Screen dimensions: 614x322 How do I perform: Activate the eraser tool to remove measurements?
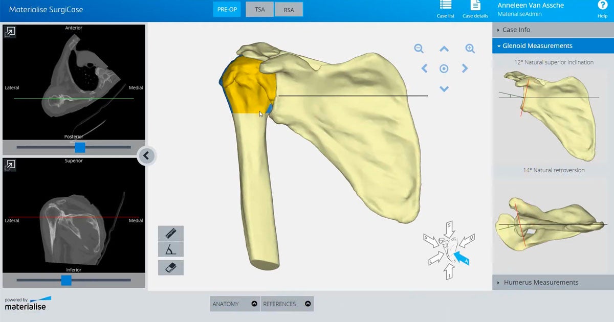coord(170,267)
